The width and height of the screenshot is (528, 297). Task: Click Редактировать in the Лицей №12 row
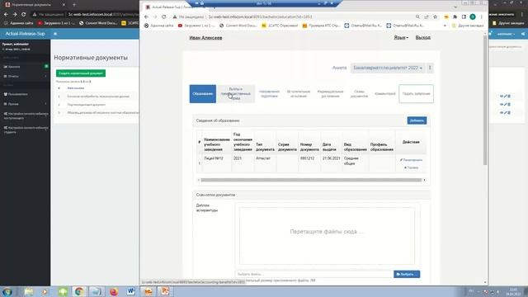[411, 160]
